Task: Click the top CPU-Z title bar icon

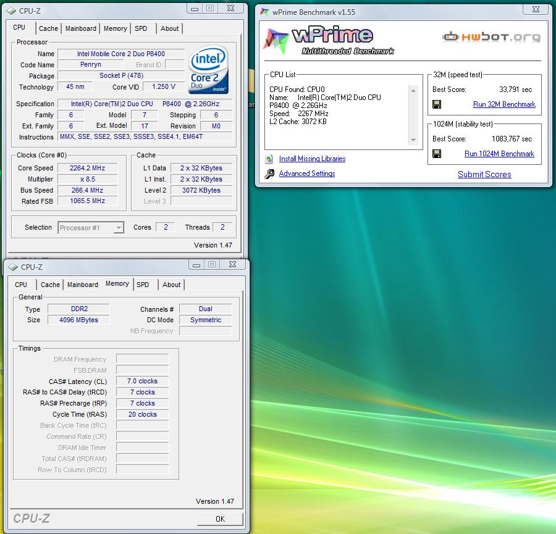Action: point(11,11)
